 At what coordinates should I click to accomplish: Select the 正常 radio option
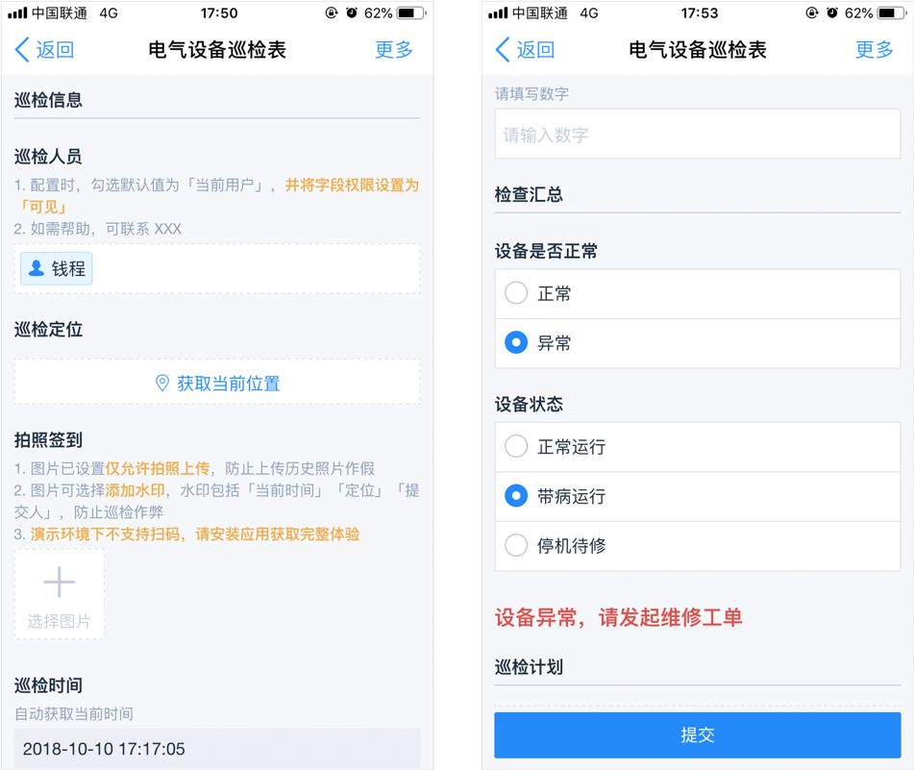pyautogui.click(x=697, y=293)
